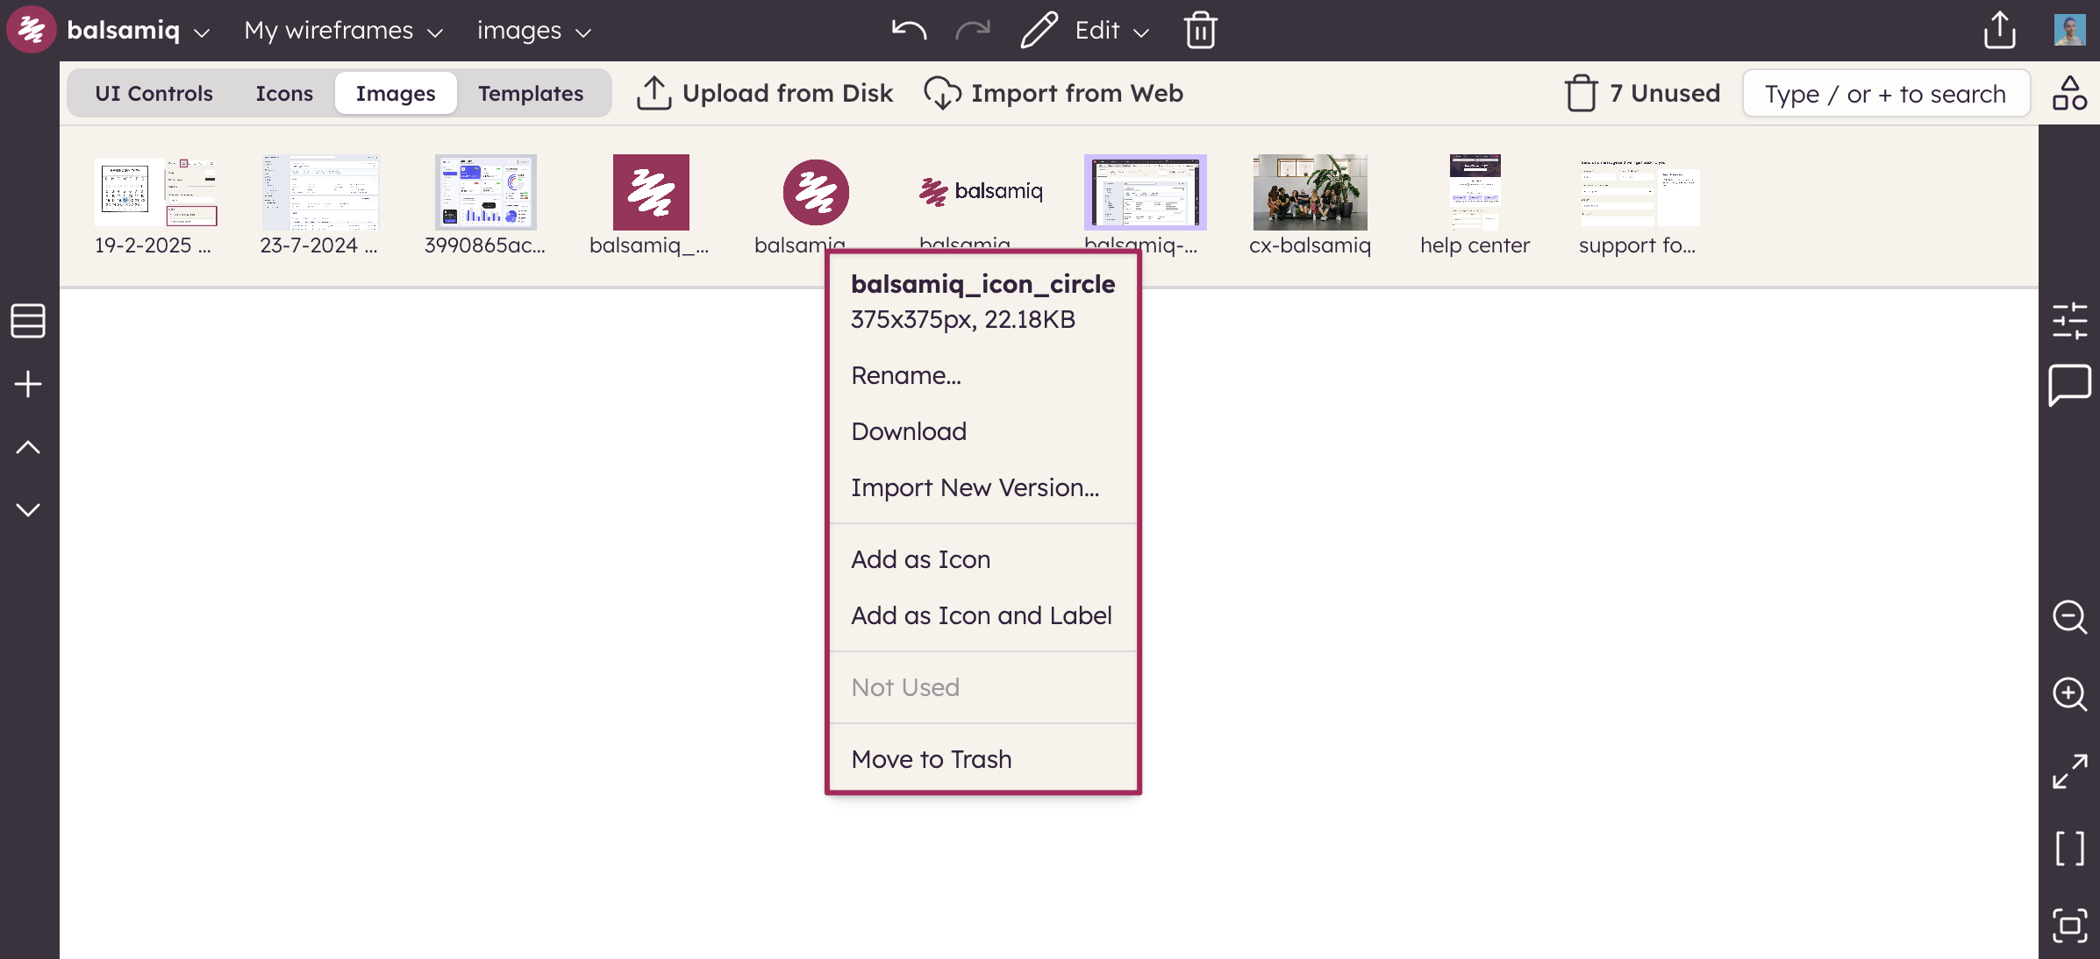The height and width of the screenshot is (959, 2100).
Task: Enter full screen with arrows icon
Action: click(x=2069, y=771)
